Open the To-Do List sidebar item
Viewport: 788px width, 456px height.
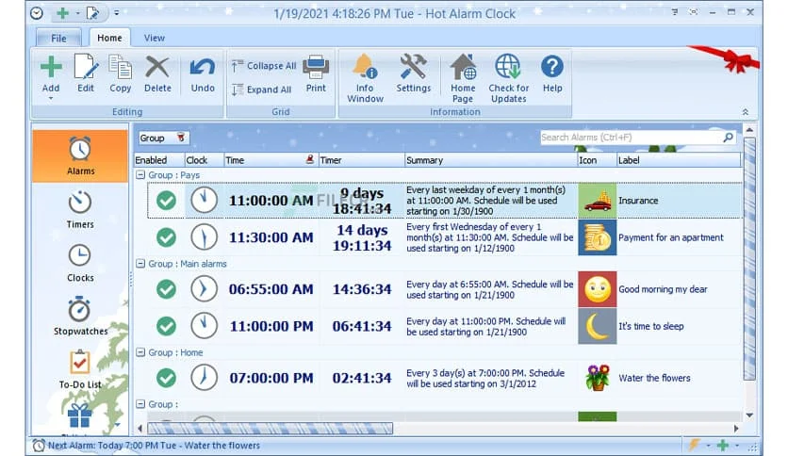click(80, 369)
